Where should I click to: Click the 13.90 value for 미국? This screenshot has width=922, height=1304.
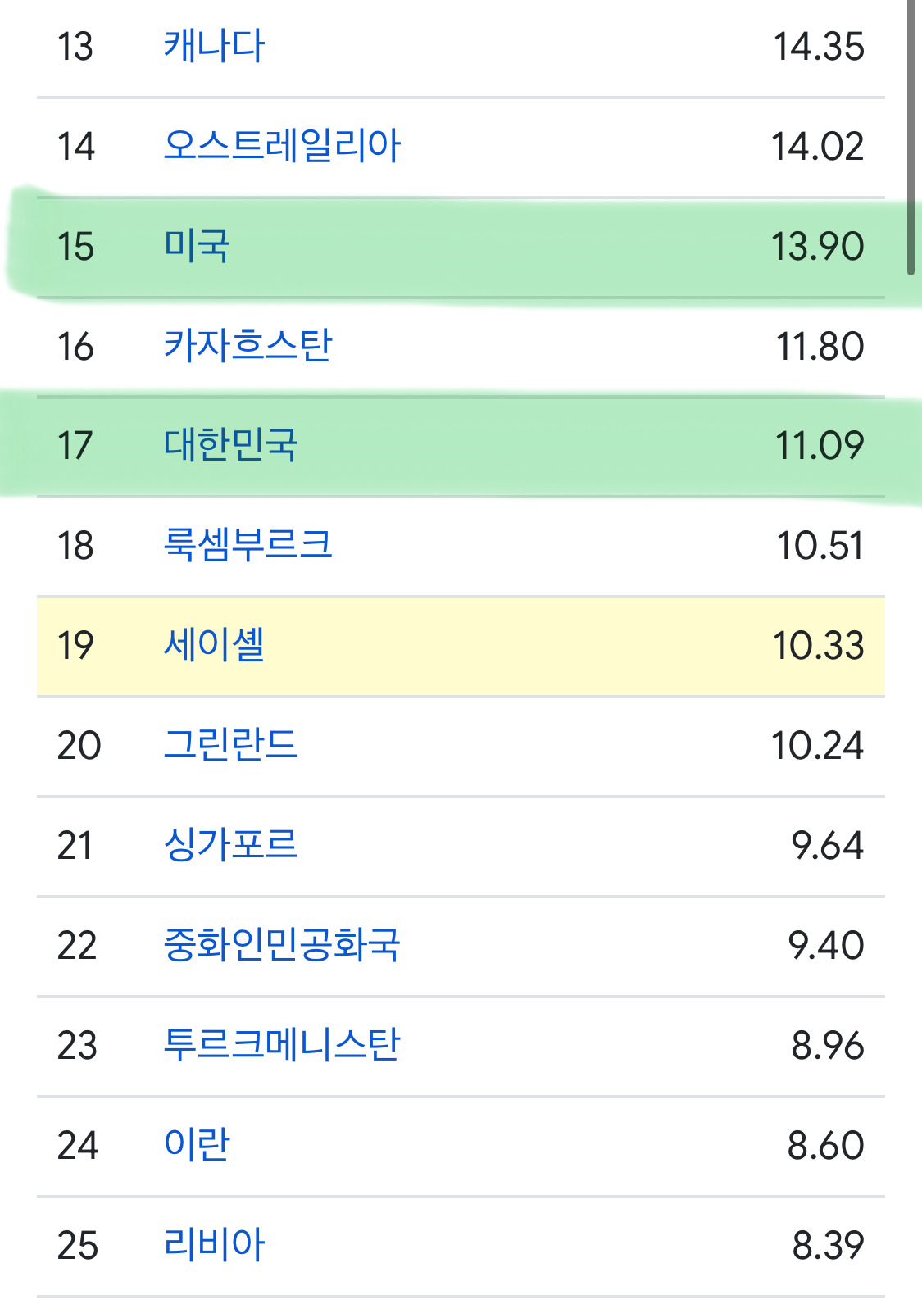[817, 246]
